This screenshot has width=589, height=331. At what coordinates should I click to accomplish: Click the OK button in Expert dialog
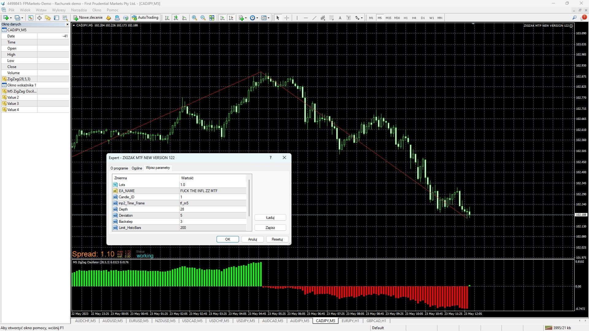(228, 239)
